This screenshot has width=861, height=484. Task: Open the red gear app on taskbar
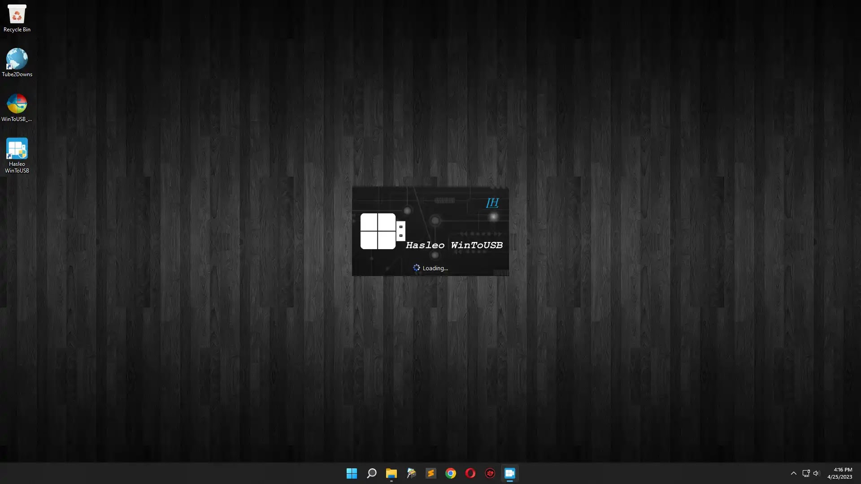(490, 473)
